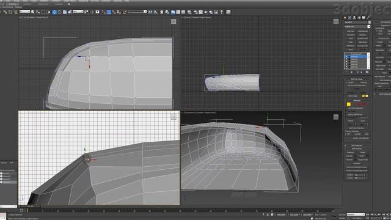Image resolution: width=391 pixels, height=220 pixels.
Task: Activate the Select Object tool
Action: pos(32,12)
